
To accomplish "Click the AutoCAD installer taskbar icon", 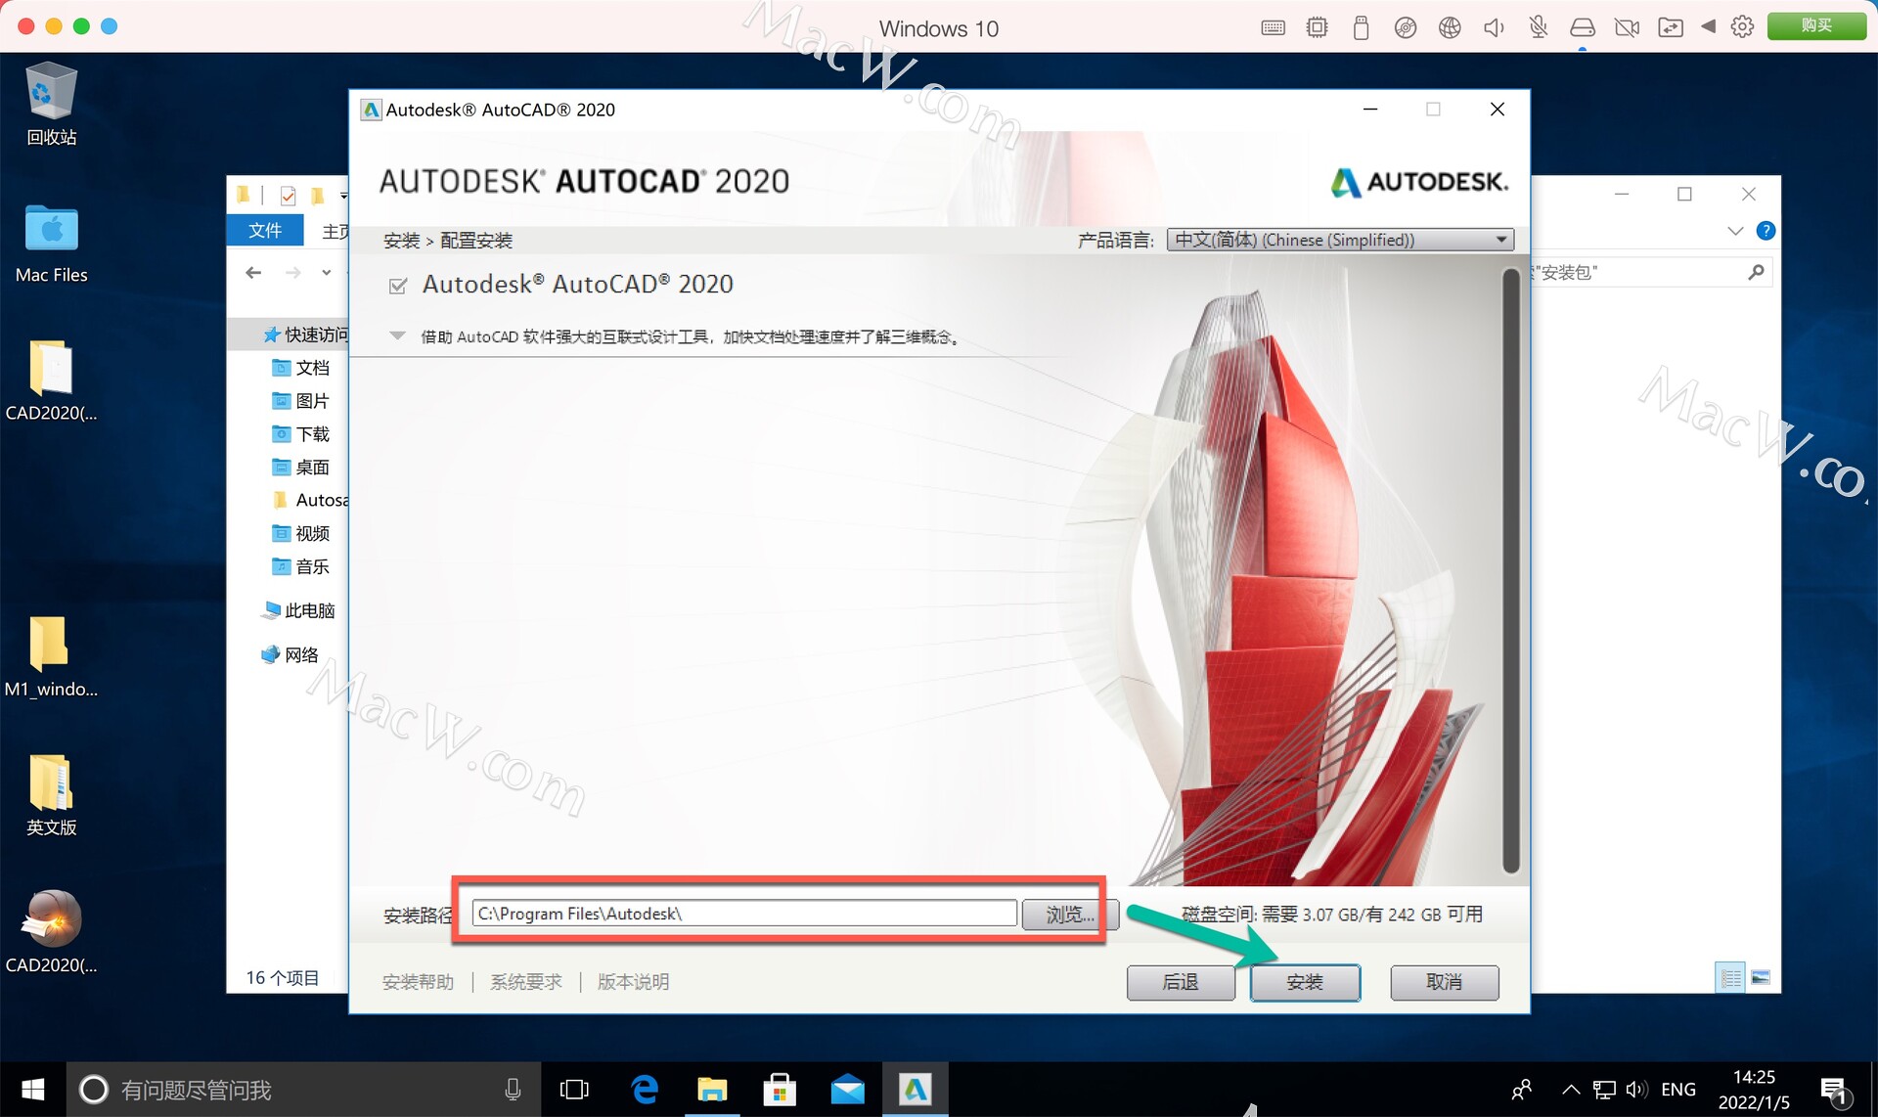I will (915, 1089).
